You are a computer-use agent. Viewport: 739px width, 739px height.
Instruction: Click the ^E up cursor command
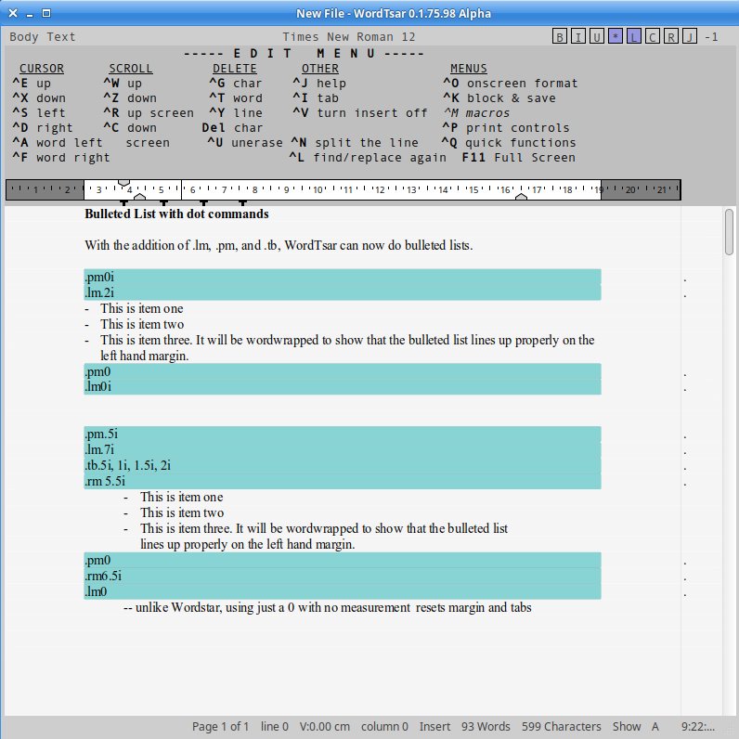(x=32, y=84)
